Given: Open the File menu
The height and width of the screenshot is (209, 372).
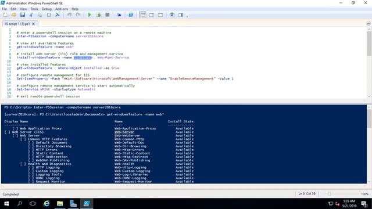Looking at the screenshot, I should tap(4, 9).
